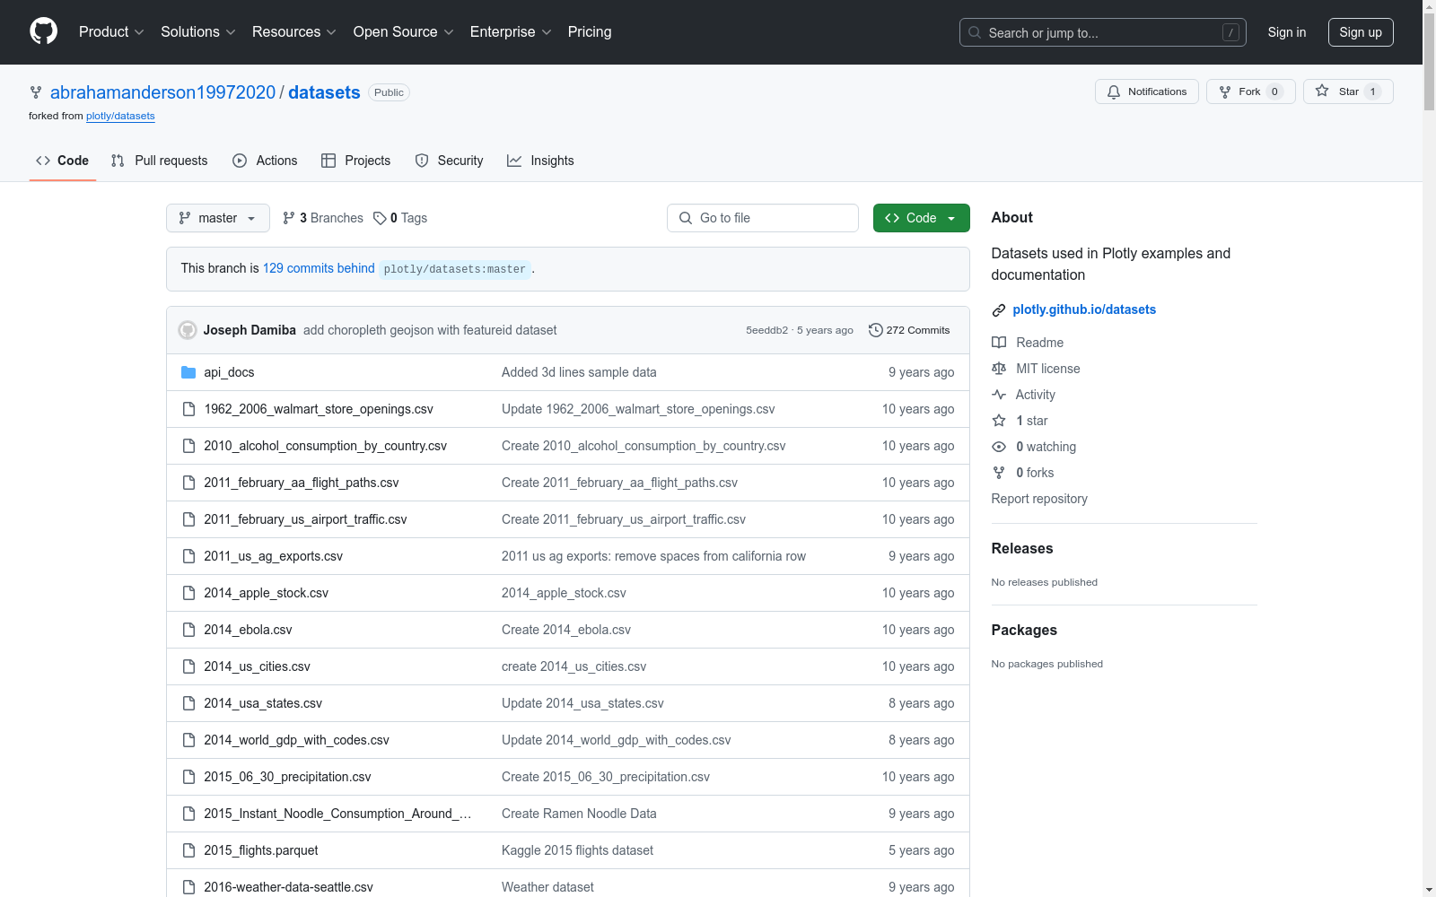Click the file icon for 2014_us_cities.csv

click(x=188, y=666)
